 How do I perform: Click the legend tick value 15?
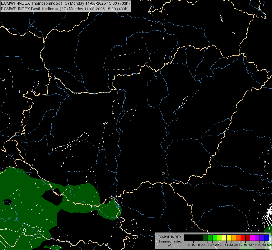coord(198,245)
